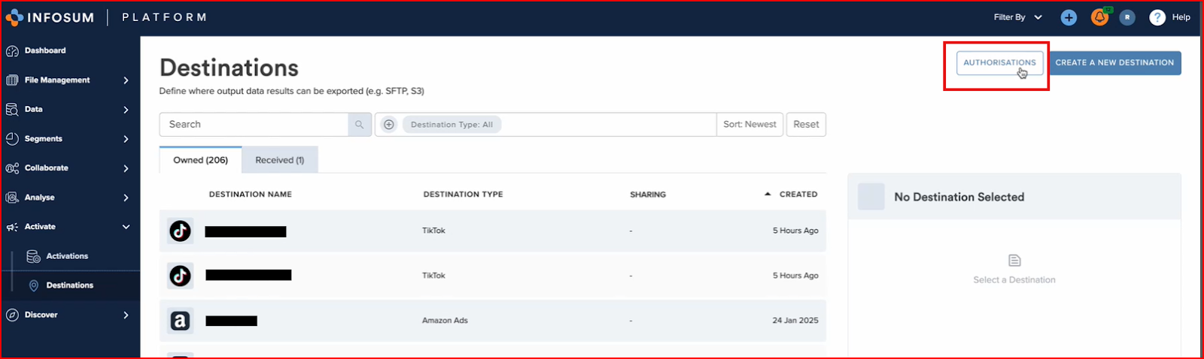Click the first TikTok destination logo
This screenshot has height=359, width=1204.
[x=180, y=231]
